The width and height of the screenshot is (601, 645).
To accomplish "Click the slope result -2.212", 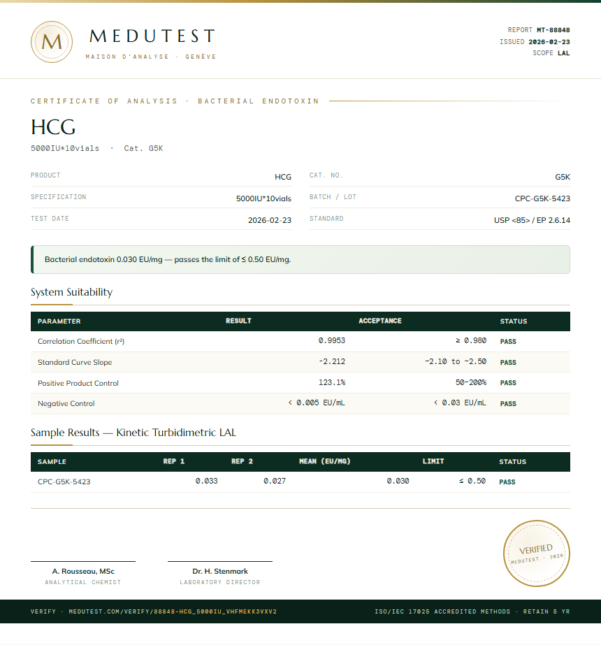I will point(332,361).
